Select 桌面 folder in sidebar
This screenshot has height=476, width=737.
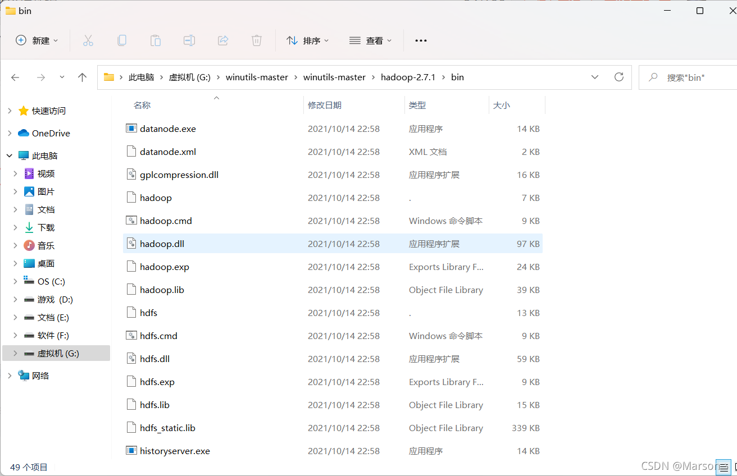(46, 264)
